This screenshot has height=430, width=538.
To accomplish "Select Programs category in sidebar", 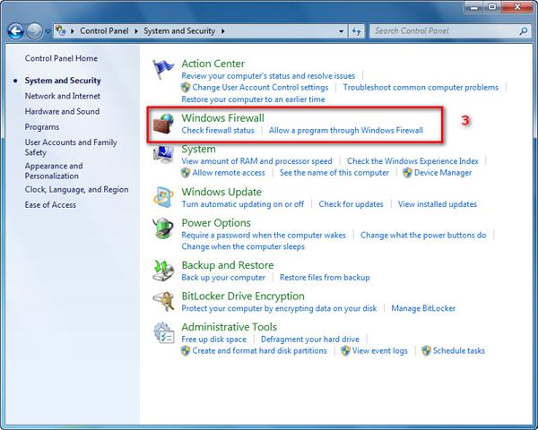I will tap(42, 127).
